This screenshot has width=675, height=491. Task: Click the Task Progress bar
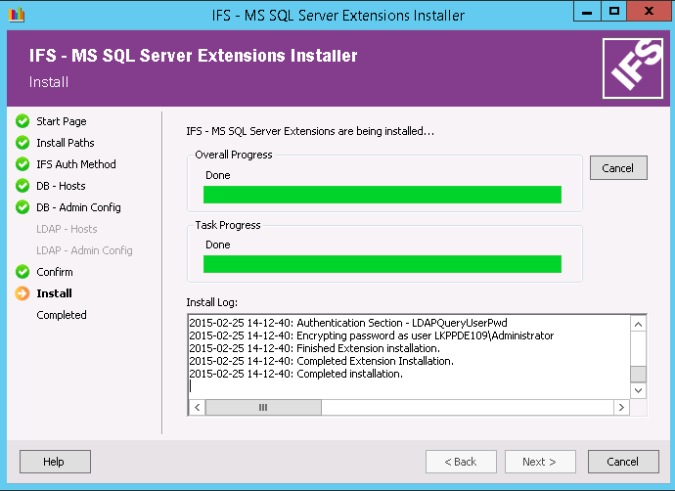point(382,264)
